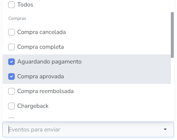Select the Compra cancelada option text

pos(42,32)
